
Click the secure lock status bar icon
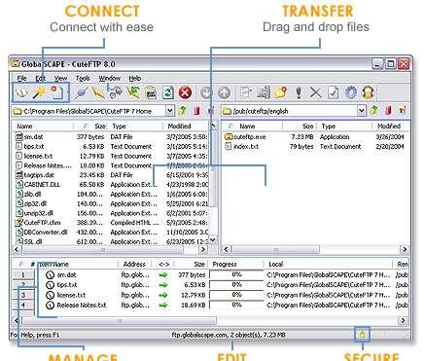pyautogui.click(x=362, y=334)
